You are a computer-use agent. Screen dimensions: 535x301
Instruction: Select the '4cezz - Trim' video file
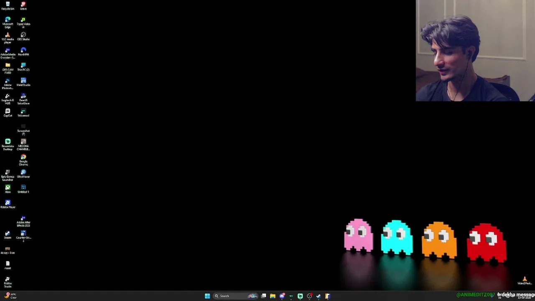click(8, 250)
